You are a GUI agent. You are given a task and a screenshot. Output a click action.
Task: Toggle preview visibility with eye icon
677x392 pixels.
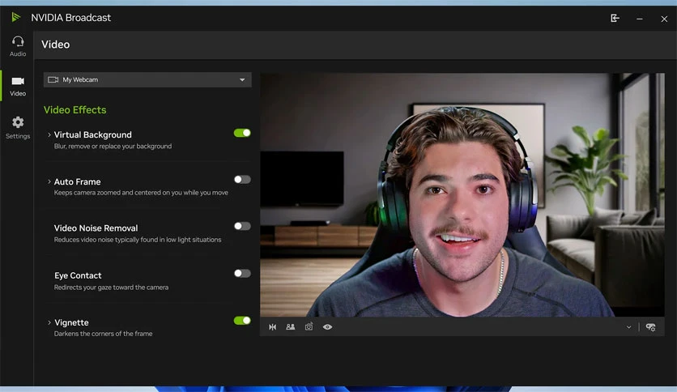(x=327, y=327)
